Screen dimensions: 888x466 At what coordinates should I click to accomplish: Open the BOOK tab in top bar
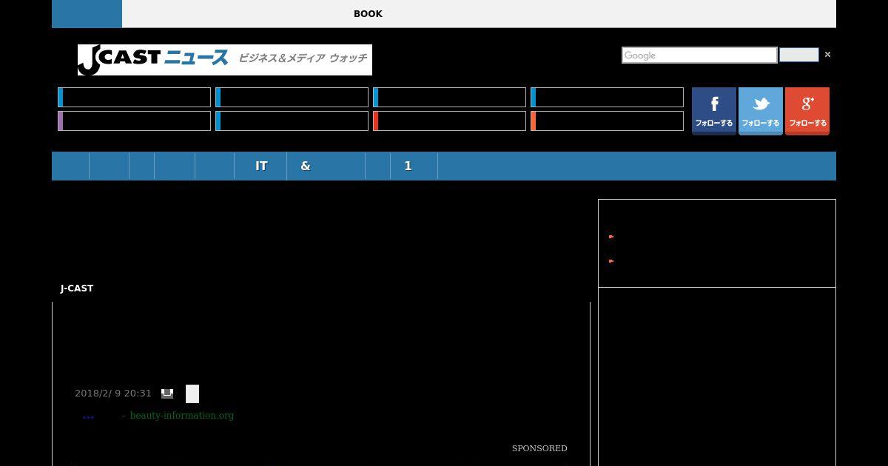[368, 14]
